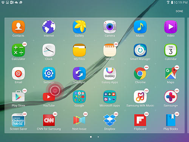Select the first apps page indicator dot
This screenshot has height=142, width=189.
tap(91, 137)
